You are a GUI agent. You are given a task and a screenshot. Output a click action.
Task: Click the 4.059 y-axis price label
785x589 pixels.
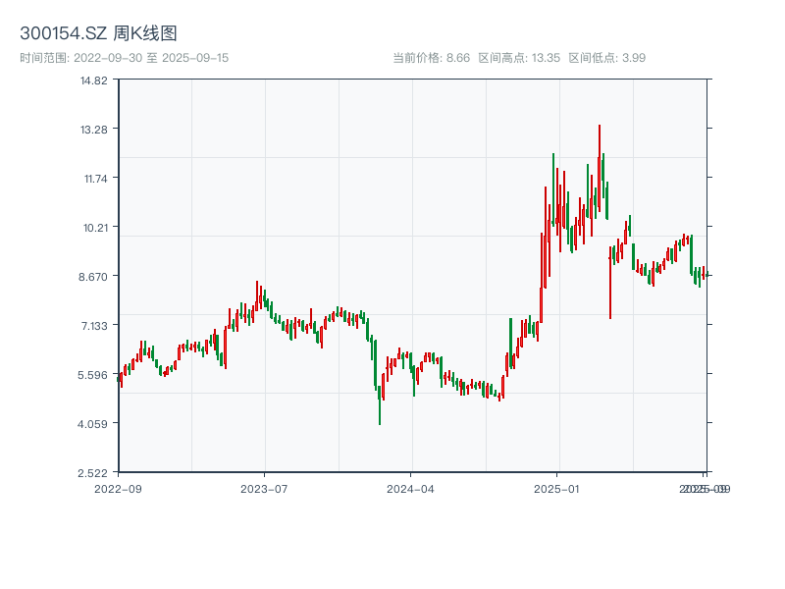tap(94, 424)
